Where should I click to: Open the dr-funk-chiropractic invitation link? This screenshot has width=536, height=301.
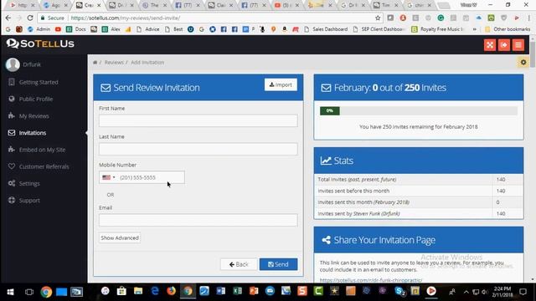click(x=371, y=280)
